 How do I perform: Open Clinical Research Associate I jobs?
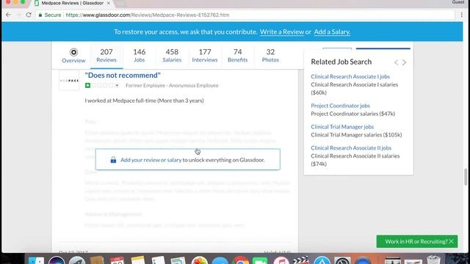(350, 76)
